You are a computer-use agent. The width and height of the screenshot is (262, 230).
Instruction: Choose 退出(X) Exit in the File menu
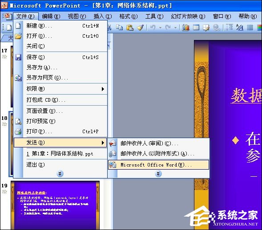(x=60, y=165)
